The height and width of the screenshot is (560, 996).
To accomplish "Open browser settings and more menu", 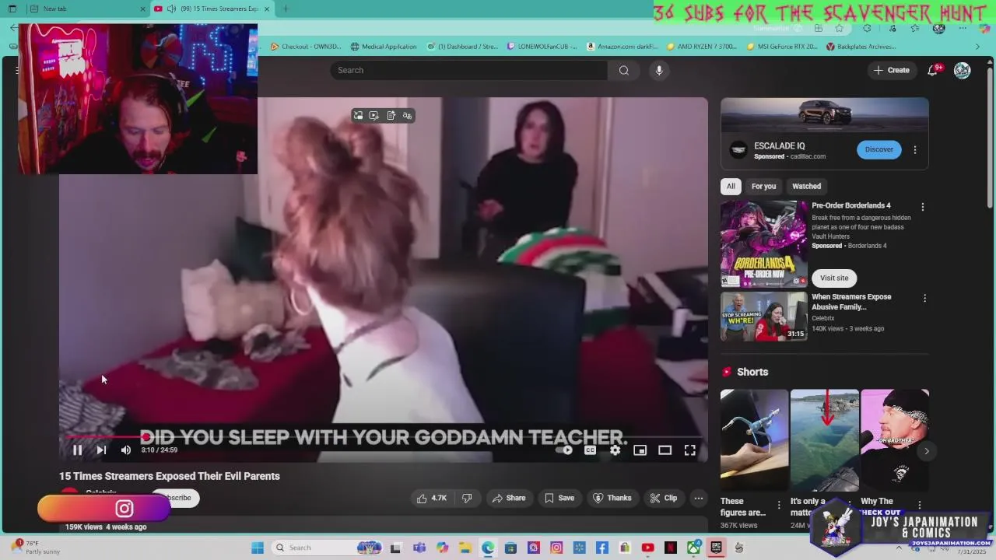I will click(963, 28).
